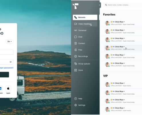Open Settings via the gear icon
This screenshot has height=115, width=142.
point(75,105)
